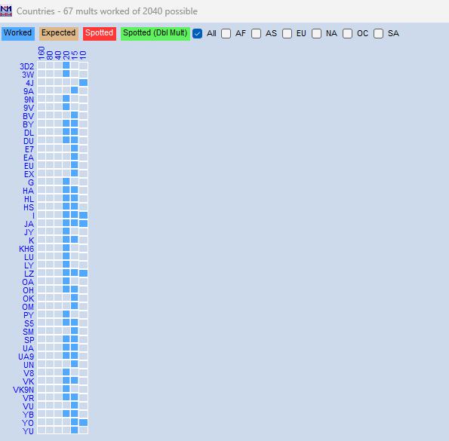Screen dimensions: 449x441
Task: Click the JA country row label
Action: tap(29, 224)
